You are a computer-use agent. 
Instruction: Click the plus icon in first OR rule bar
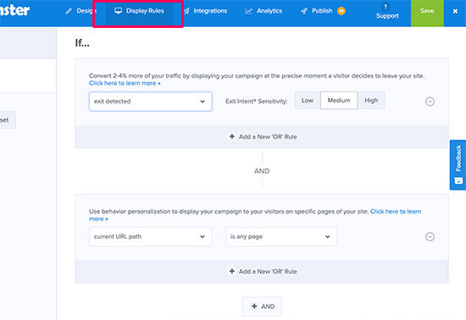[232, 136]
